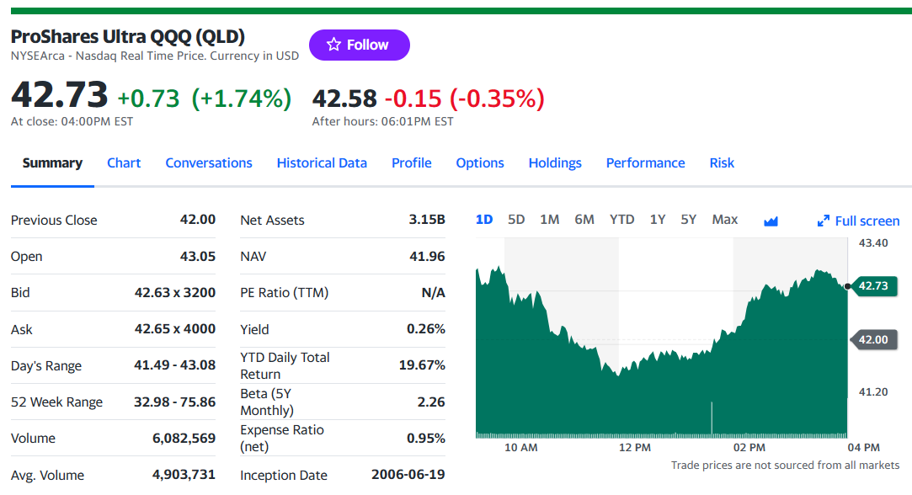Click the volume spike bar in chart

click(x=712, y=418)
